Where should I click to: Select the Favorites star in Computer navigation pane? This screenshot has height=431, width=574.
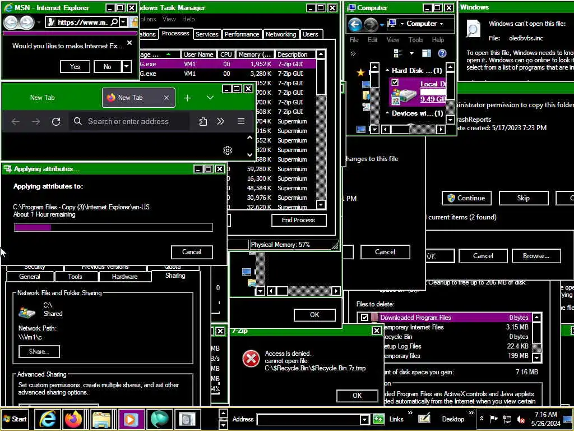(x=360, y=72)
